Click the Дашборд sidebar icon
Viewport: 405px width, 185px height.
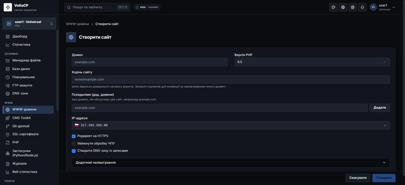click(x=8, y=36)
